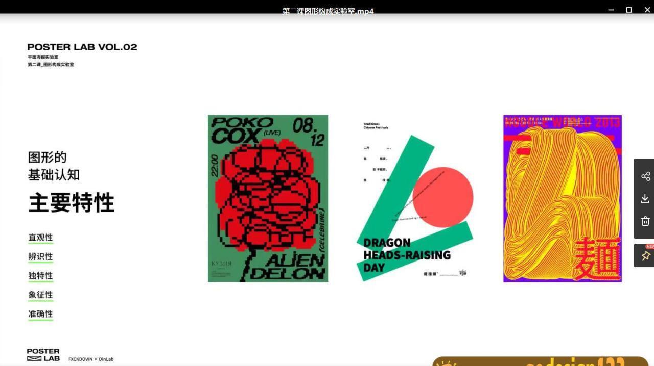The height and width of the screenshot is (366, 654).
Task: Click the 独特性 list item
Action: [40, 276]
